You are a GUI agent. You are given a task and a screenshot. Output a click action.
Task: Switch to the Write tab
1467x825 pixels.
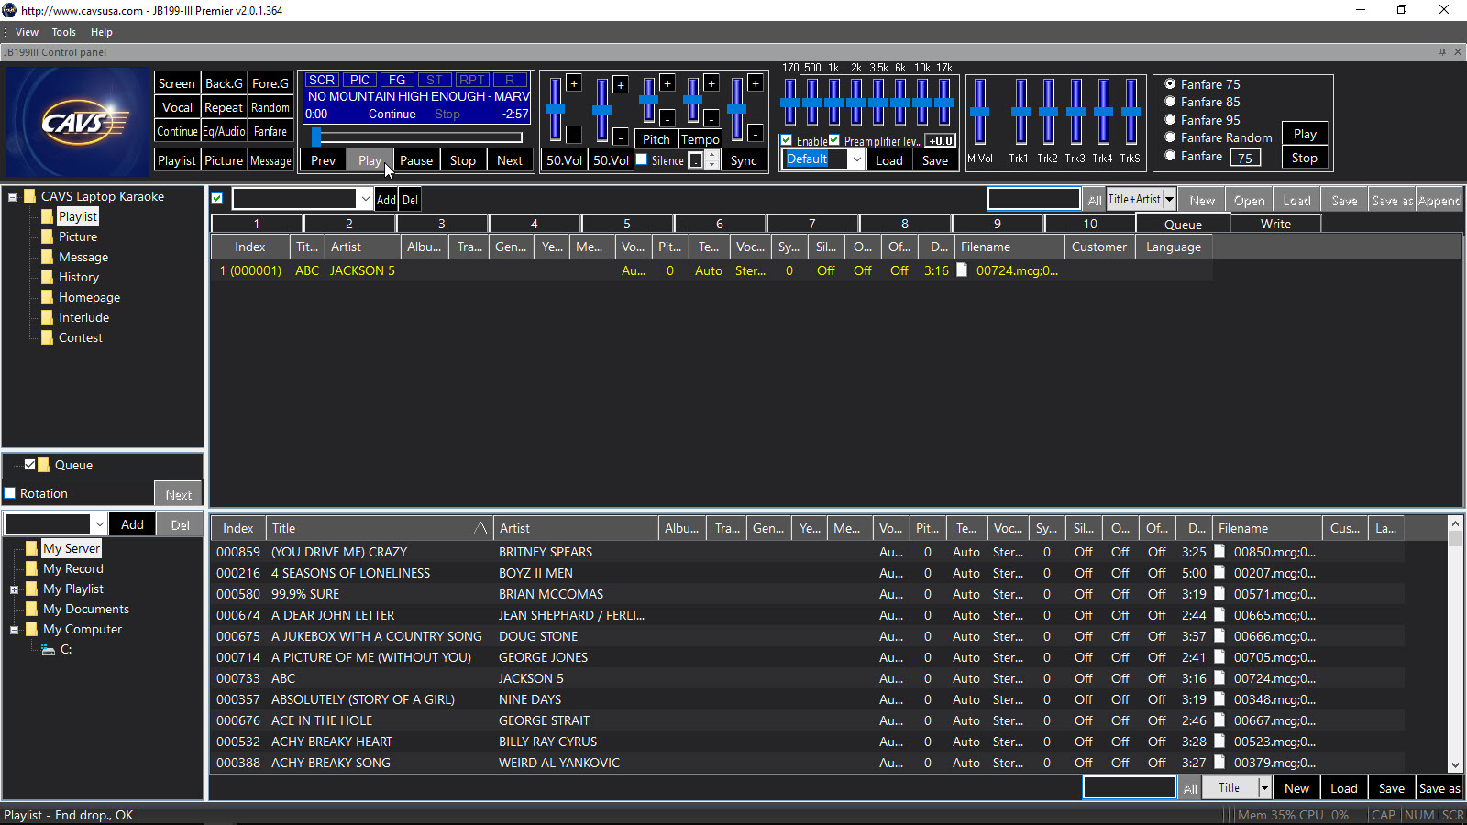[1275, 224]
